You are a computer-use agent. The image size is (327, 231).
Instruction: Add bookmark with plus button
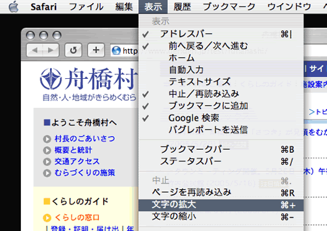[96, 50]
